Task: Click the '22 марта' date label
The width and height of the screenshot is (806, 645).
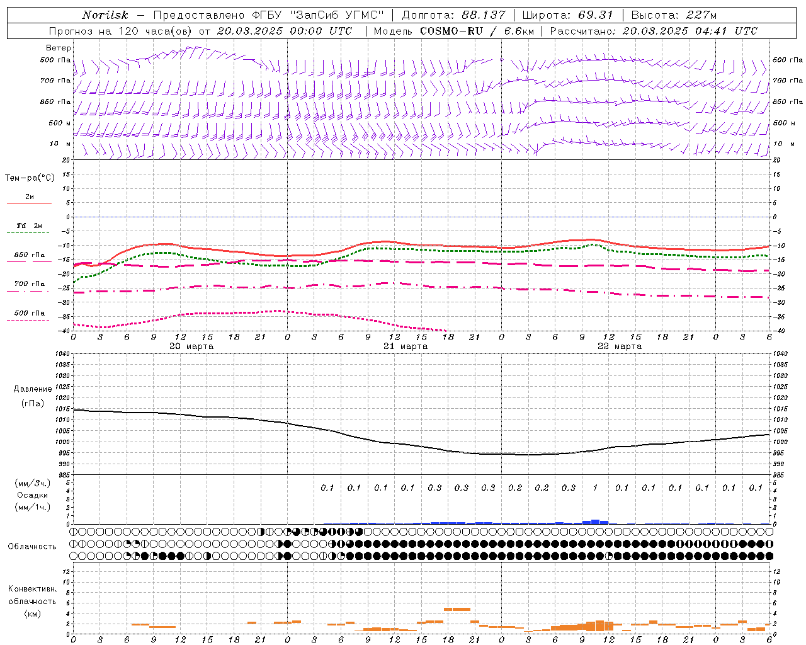Action: coord(620,346)
